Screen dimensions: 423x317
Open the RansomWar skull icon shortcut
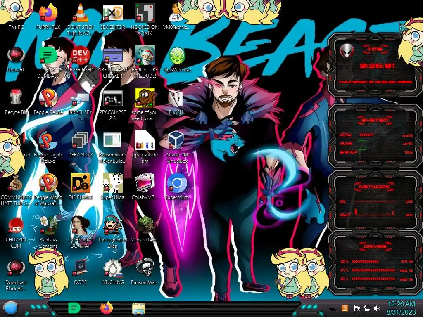pyautogui.click(x=145, y=272)
